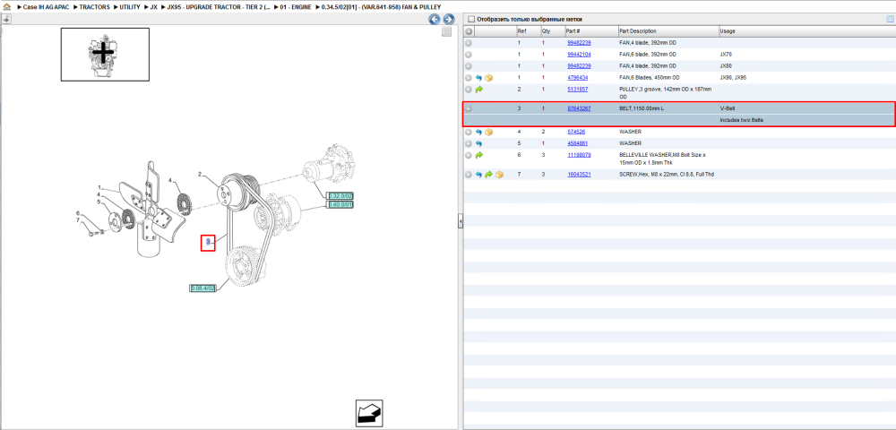The image size is (896, 430).
Task: Click the black arrow icon below the diagram
Action: (368, 414)
